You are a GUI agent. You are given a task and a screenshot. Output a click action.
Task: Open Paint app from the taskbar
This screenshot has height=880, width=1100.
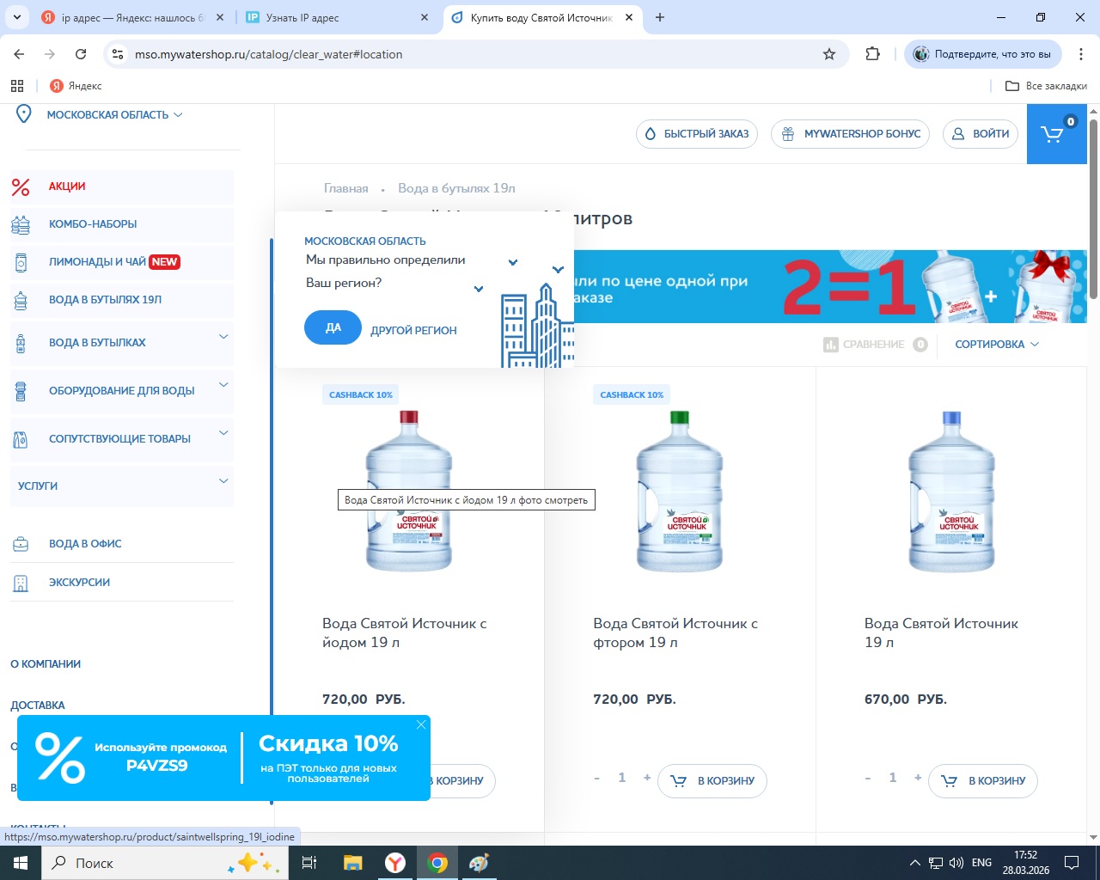tap(479, 863)
